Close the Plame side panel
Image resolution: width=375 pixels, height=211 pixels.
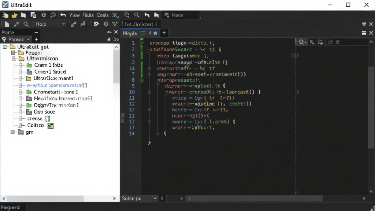pyautogui.click(x=116, y=32)
